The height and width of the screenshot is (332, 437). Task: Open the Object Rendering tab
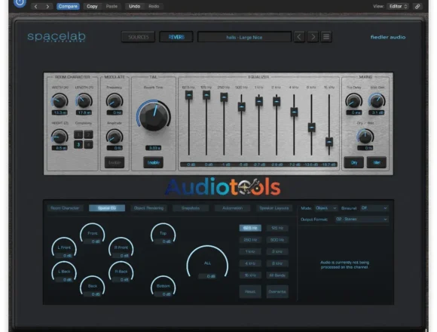coord(148,208)
